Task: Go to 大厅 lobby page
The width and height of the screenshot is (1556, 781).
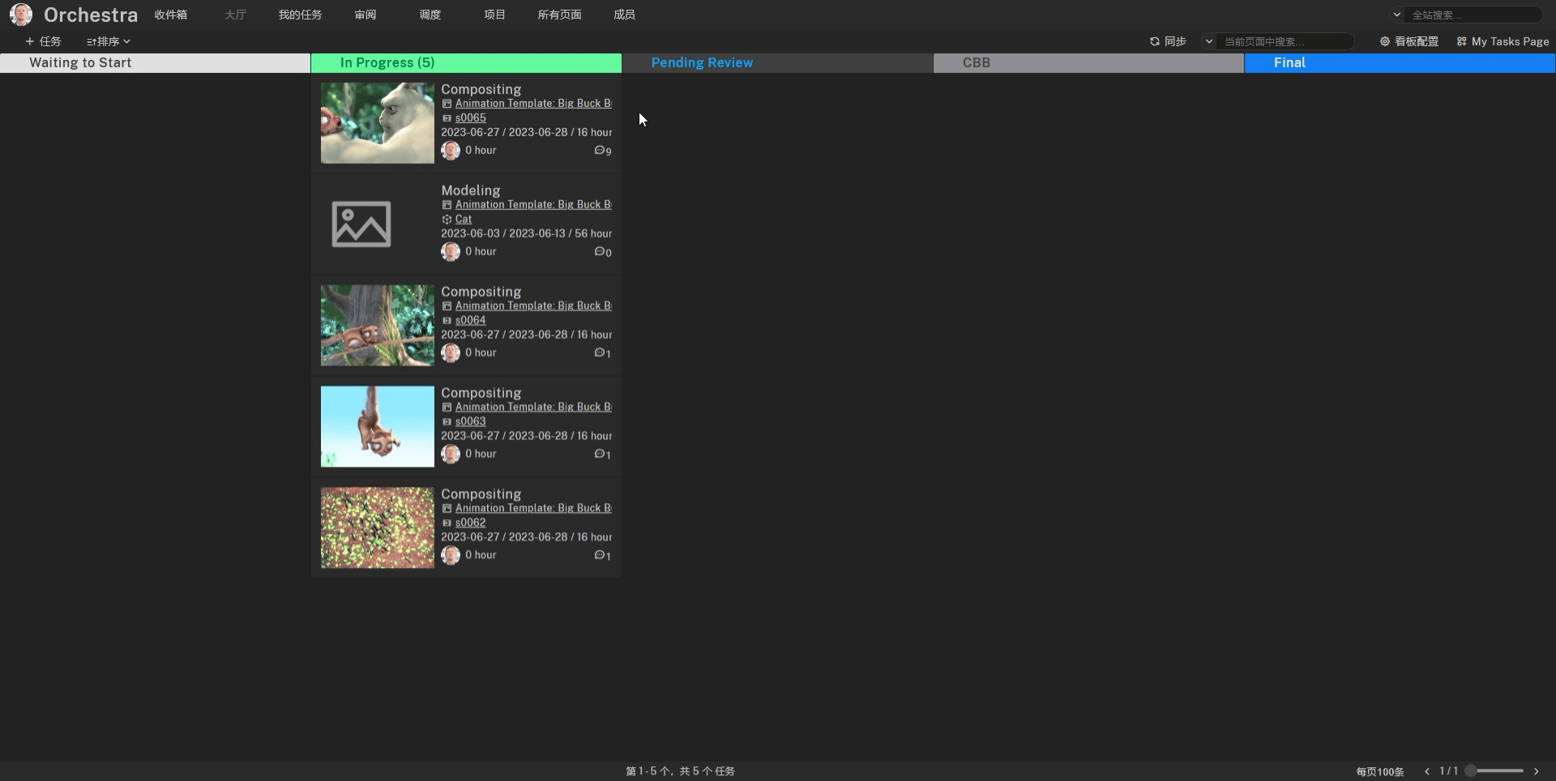Action: click(x=235, y=15)
